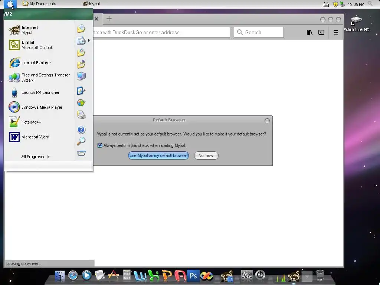The height and width of the screenshot is (285, 380).
Task: Open My Computer icon in start menu
Action: (x=81, y=76)
